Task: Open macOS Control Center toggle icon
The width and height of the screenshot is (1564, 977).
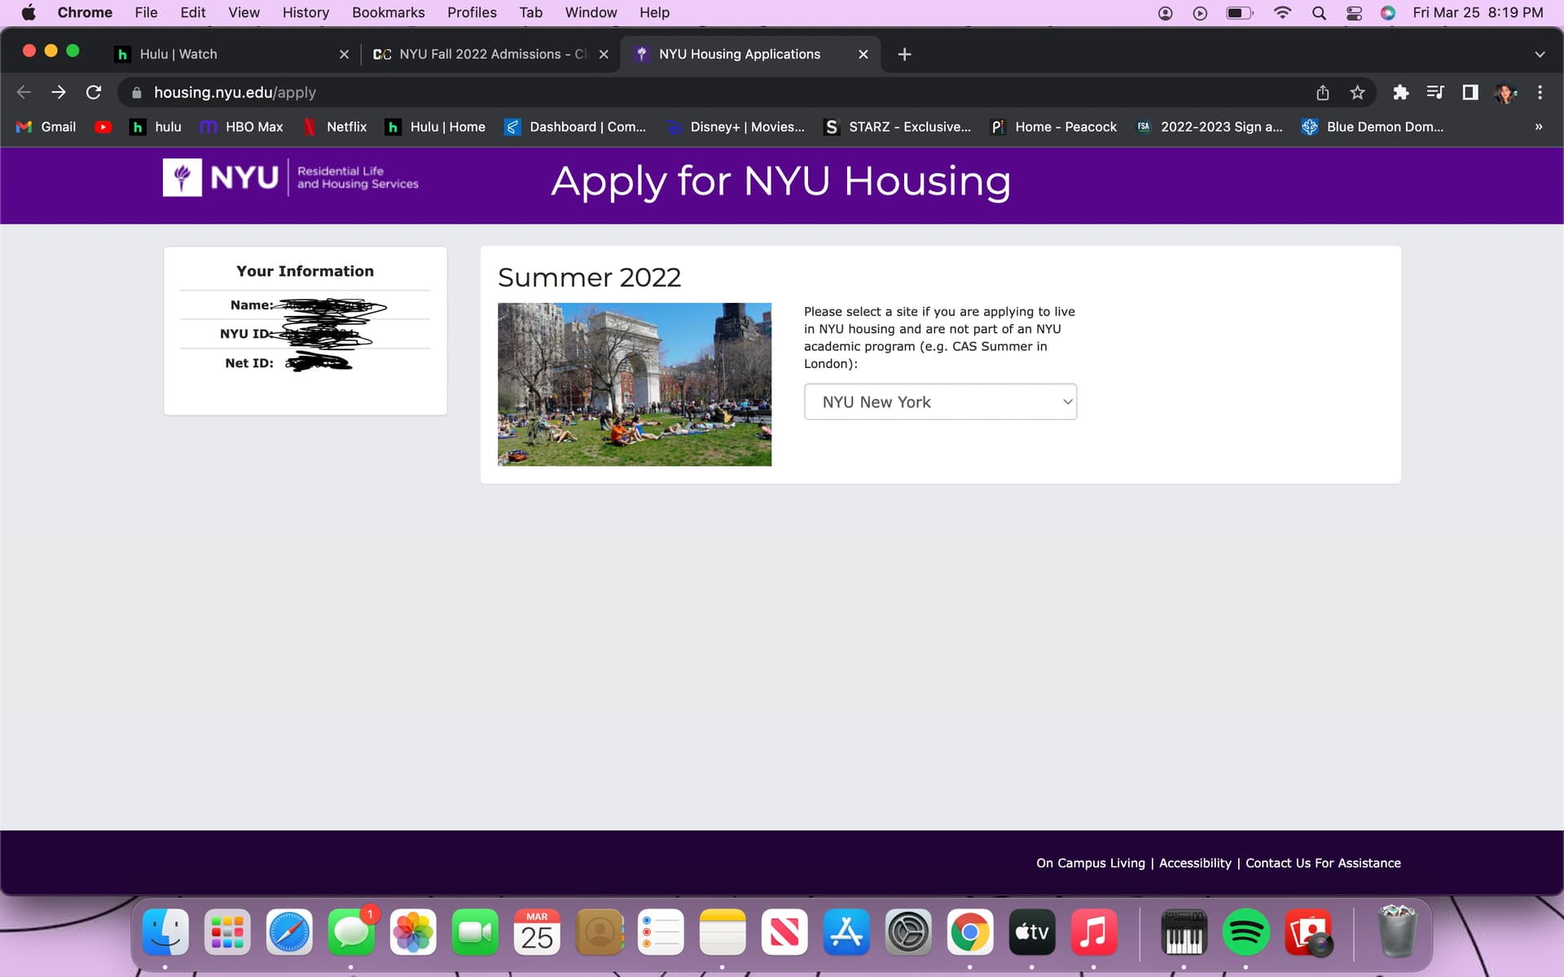Action: point(1354,13)
